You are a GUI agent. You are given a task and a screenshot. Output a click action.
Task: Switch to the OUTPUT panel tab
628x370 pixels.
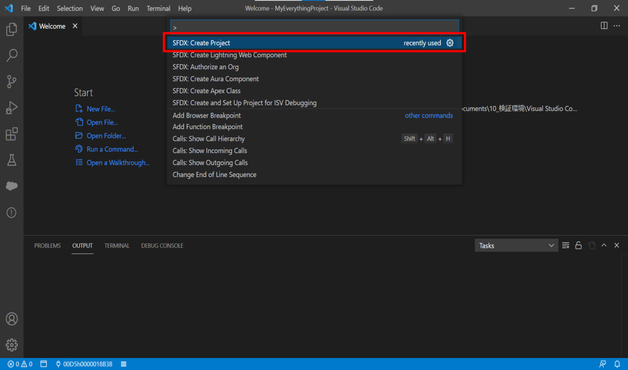point(82,246)
